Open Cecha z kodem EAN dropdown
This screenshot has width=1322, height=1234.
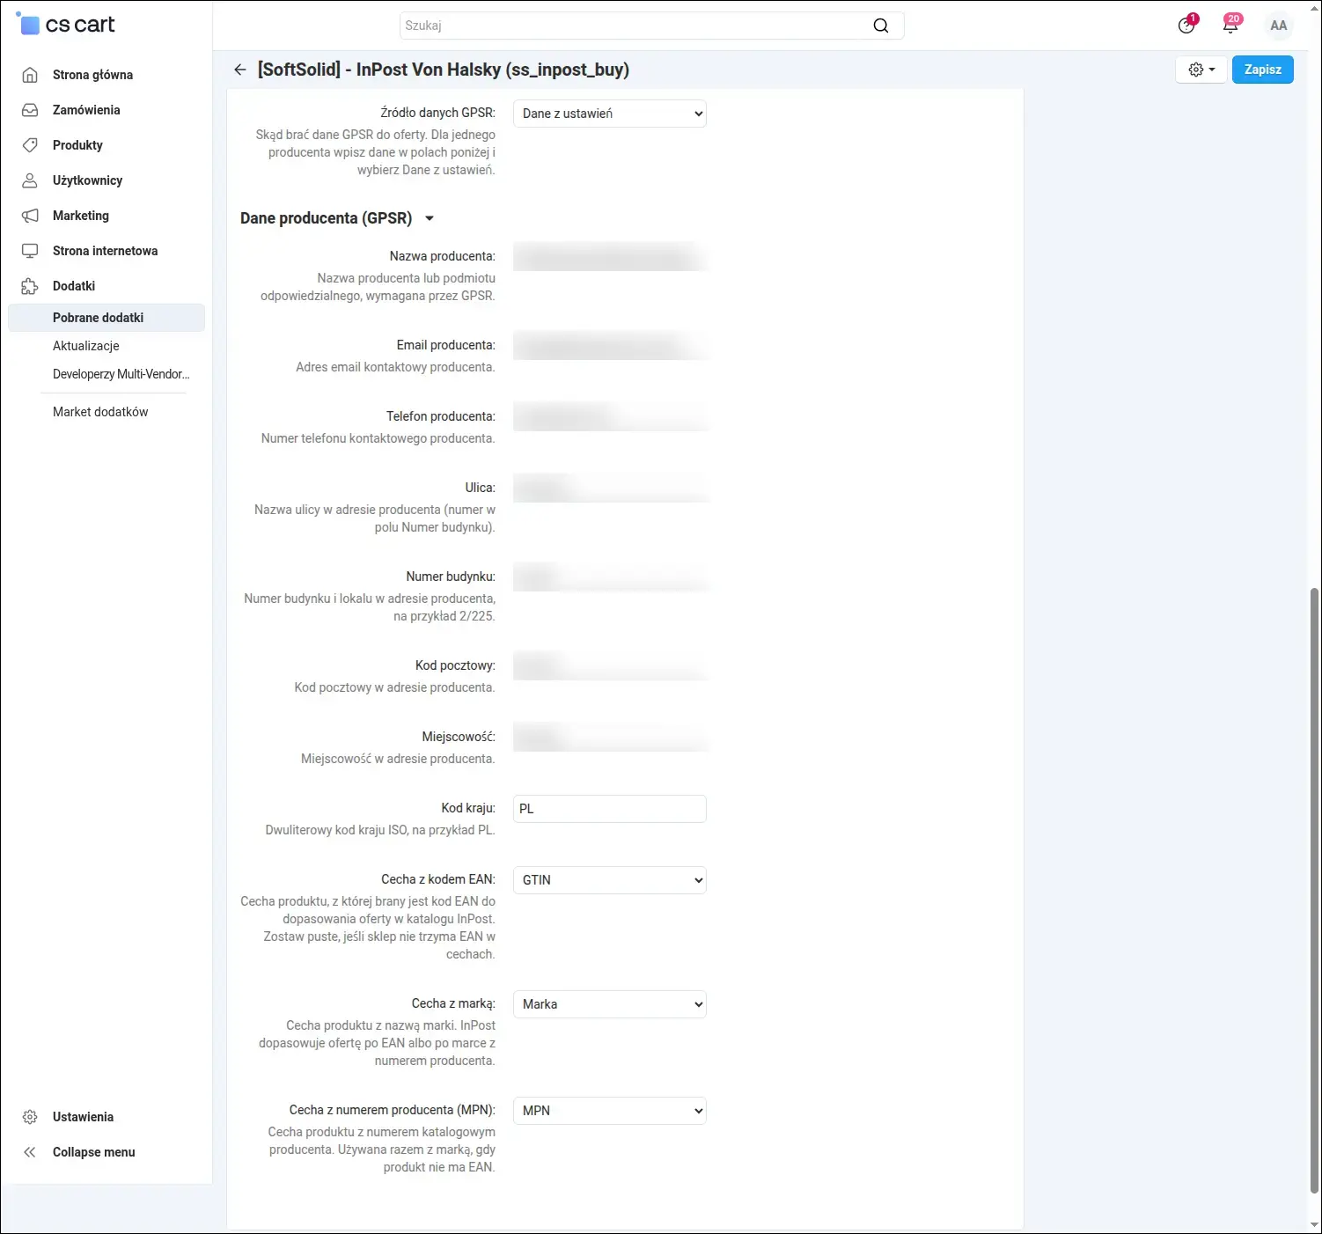coord(610,880)
